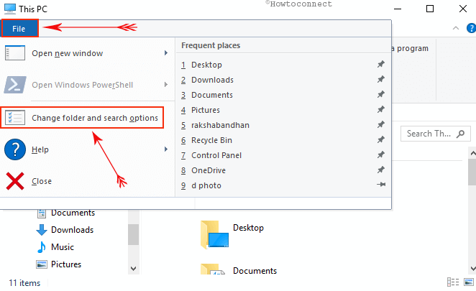Maximize the This PC window

[x=430, y=9]
